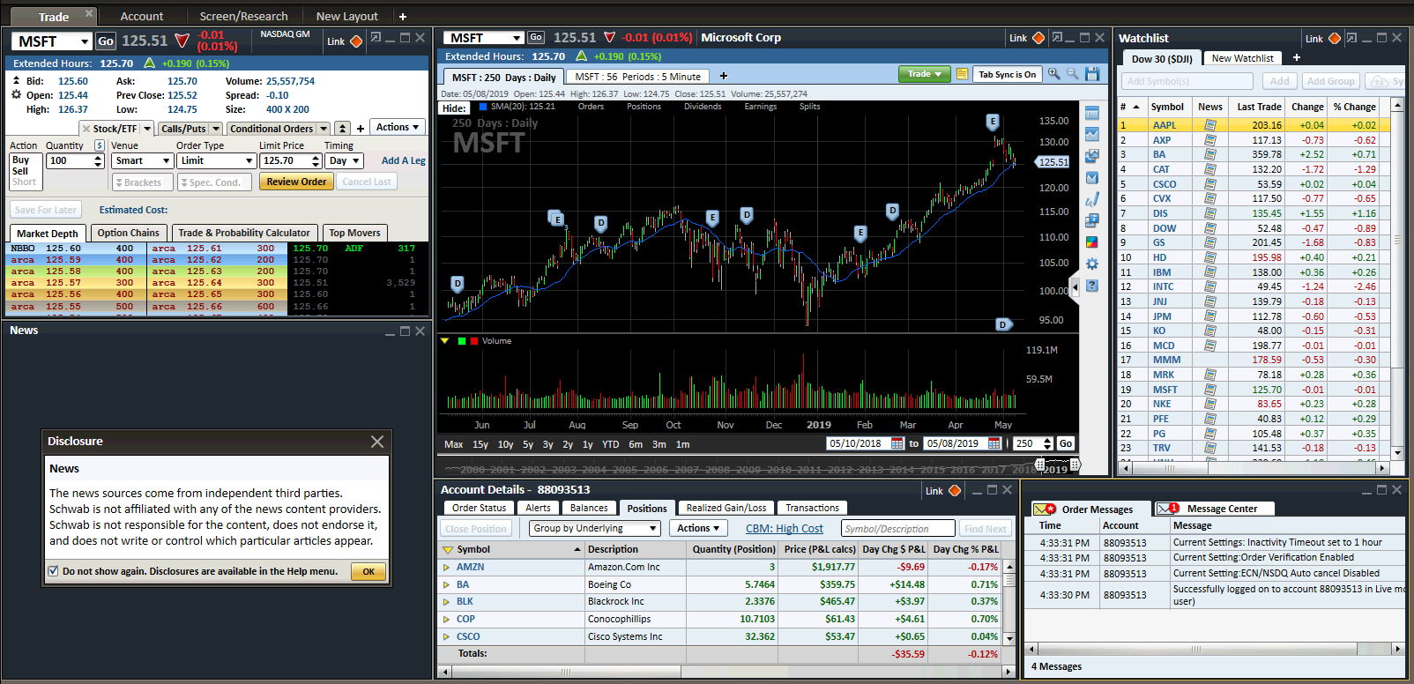Viewport: 1414px width, 684px height.
Task: Open Actions dropdown in Account Details
Action: click(x=698, y=528)
